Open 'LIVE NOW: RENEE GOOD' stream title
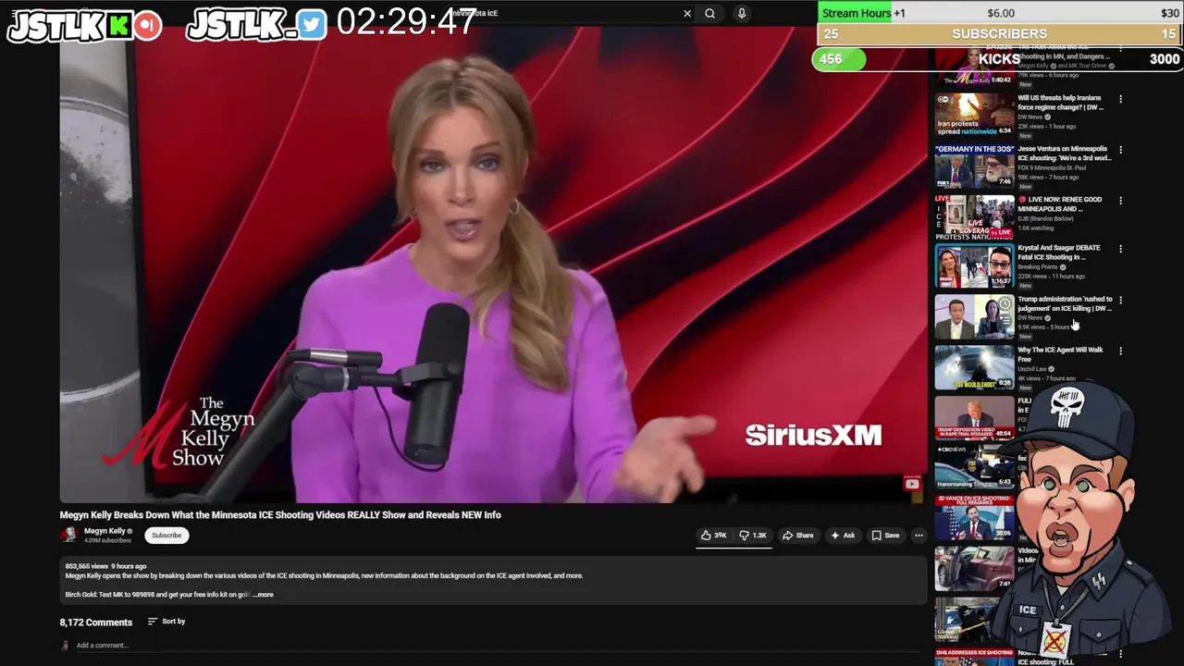Viewport: 1184px width, 666px height. (1060, 204)
